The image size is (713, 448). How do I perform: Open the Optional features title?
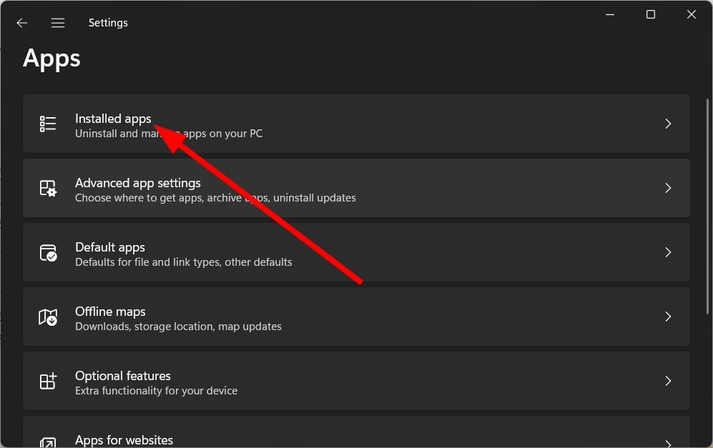(x=123, y=376)
